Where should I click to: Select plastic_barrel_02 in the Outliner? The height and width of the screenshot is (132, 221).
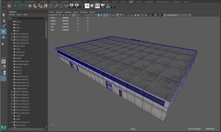[x=22, y=85]
